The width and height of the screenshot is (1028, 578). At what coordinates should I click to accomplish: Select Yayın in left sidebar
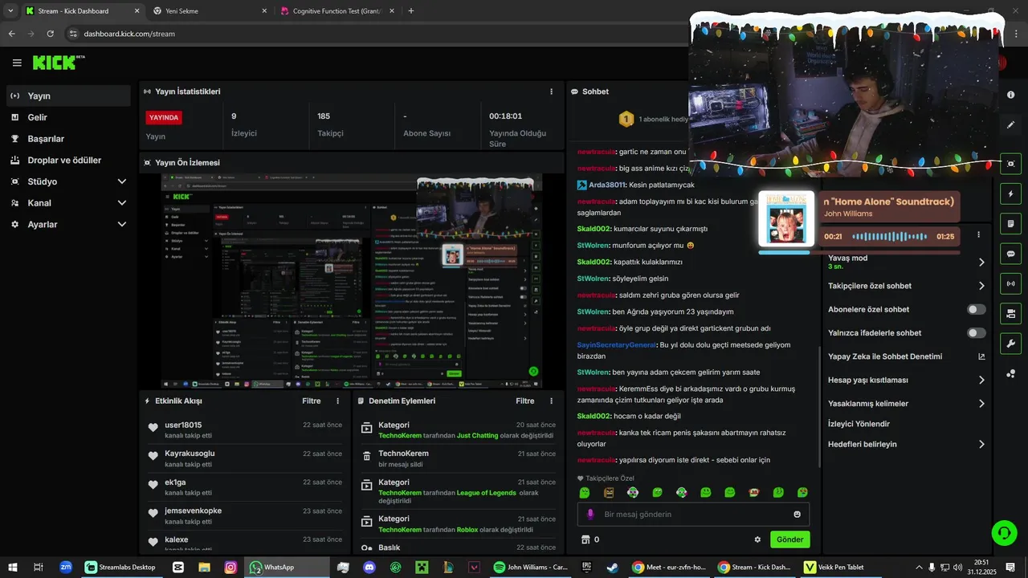click(x=68, y=96)
